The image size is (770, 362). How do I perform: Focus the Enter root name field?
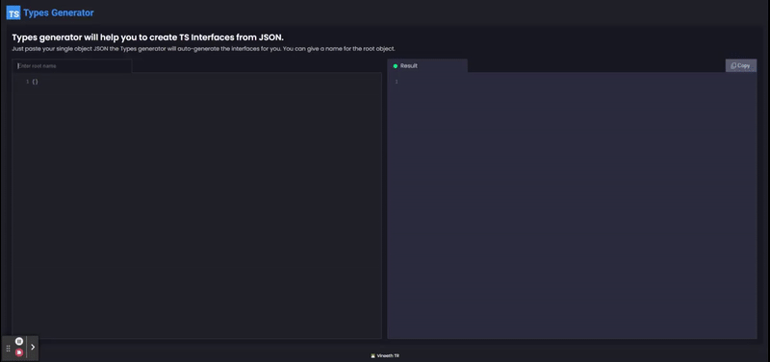tap(72, 65)
